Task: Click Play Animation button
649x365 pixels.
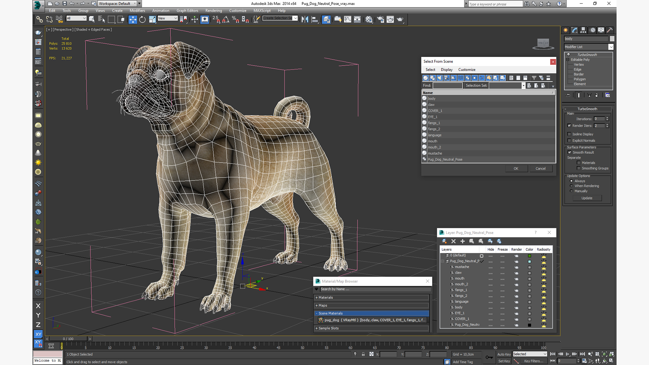Action: coord(568,354)
